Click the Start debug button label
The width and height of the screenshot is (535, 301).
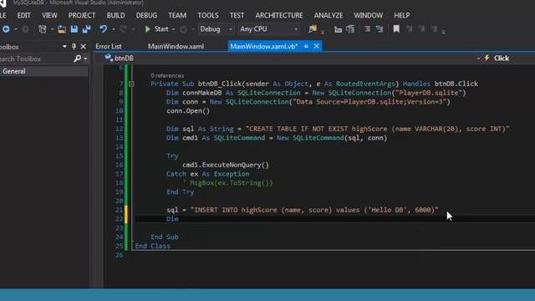161,29
